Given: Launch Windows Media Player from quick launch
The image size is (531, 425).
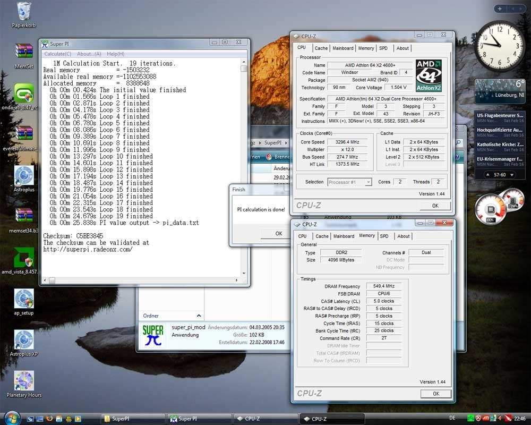Looking at the screenshot, I should click(x=78, y=419).
